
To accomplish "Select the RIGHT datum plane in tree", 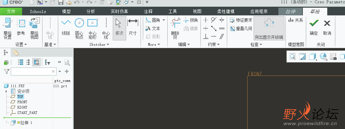I will (22, 107).
